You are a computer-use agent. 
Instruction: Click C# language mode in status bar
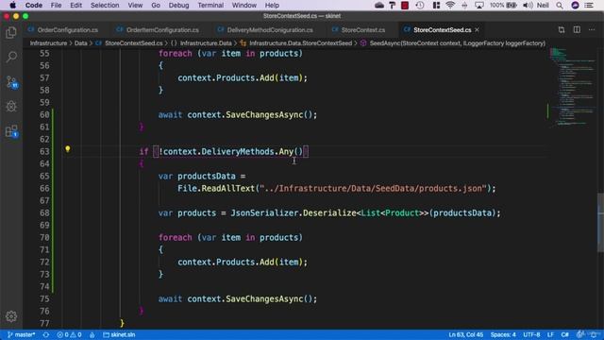point(564,334)
